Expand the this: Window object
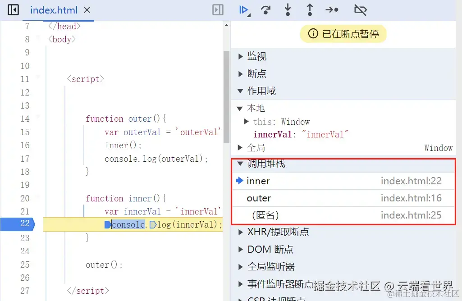462x301 pixels. click(x=247, y=121)
